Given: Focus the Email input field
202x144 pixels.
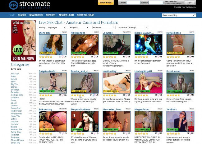Looking at the screenshot, I should pos(133,2).
